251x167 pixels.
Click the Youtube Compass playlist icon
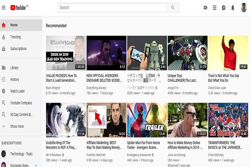3,103
